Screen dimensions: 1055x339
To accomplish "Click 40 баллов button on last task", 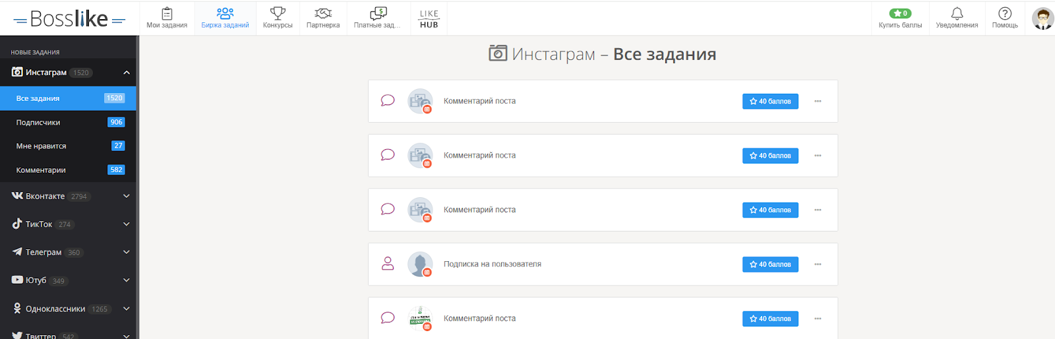I will pos(770,319).
